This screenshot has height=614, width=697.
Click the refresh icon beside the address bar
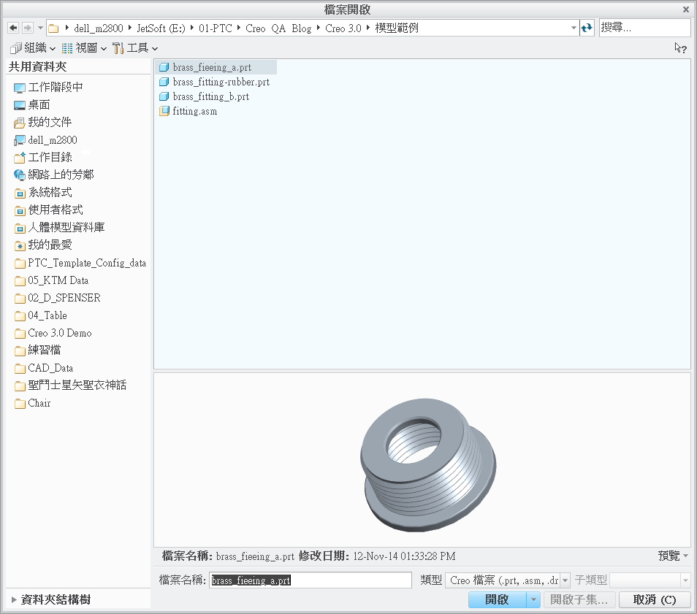[587, 28]
